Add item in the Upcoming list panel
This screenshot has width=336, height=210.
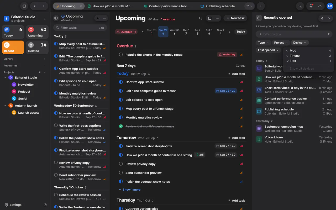coord(98,18)
